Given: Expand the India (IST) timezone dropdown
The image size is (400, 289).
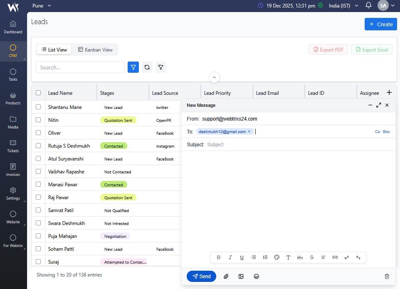Looking at the screenshot, I should click(x=343, y=6).
